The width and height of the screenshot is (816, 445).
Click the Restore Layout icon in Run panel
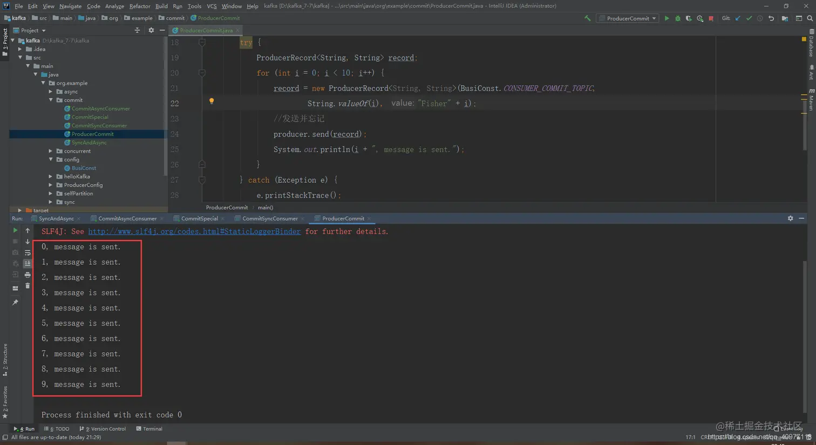15,288
